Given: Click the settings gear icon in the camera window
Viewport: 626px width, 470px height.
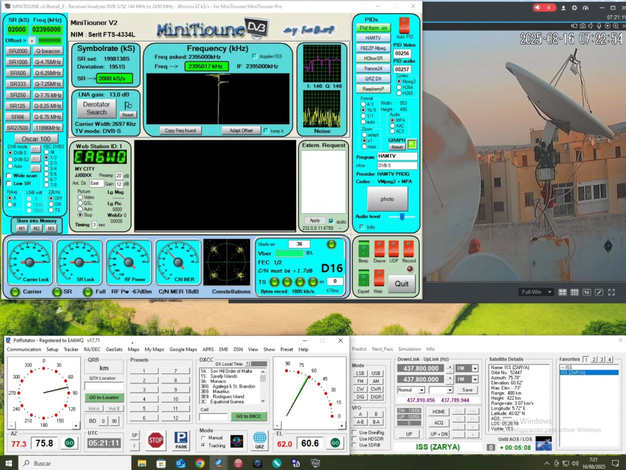Looking at the screenshot, I should [574, 8].
